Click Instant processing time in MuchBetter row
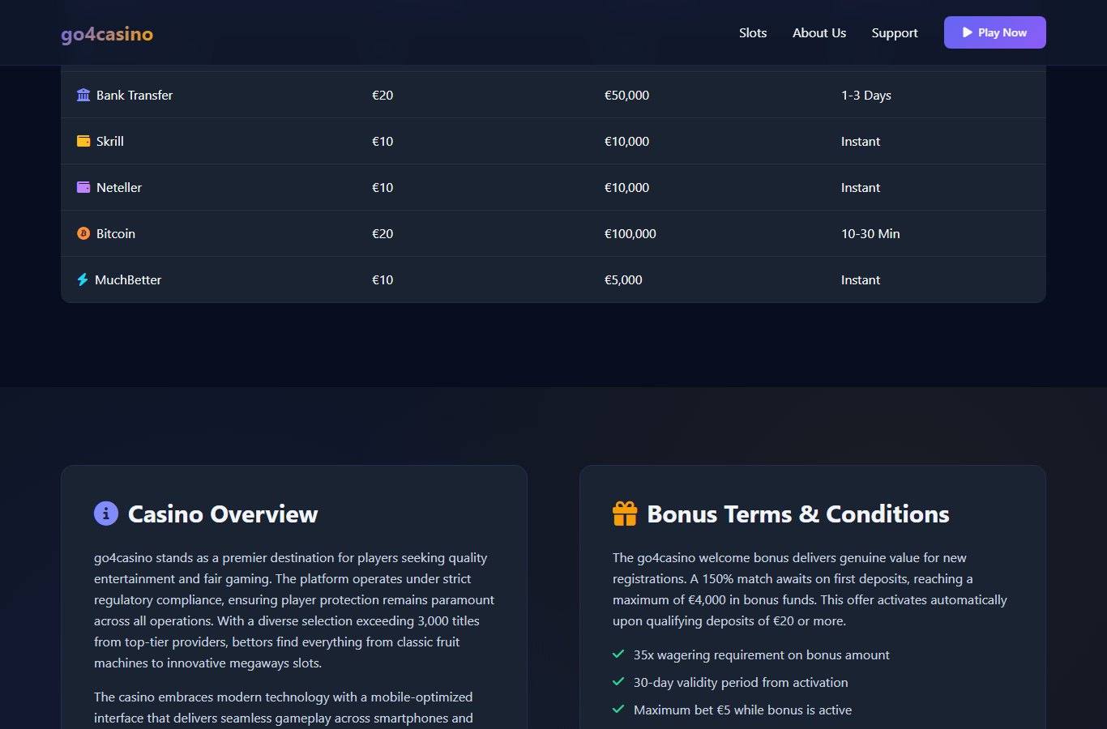 click(861, 279)
